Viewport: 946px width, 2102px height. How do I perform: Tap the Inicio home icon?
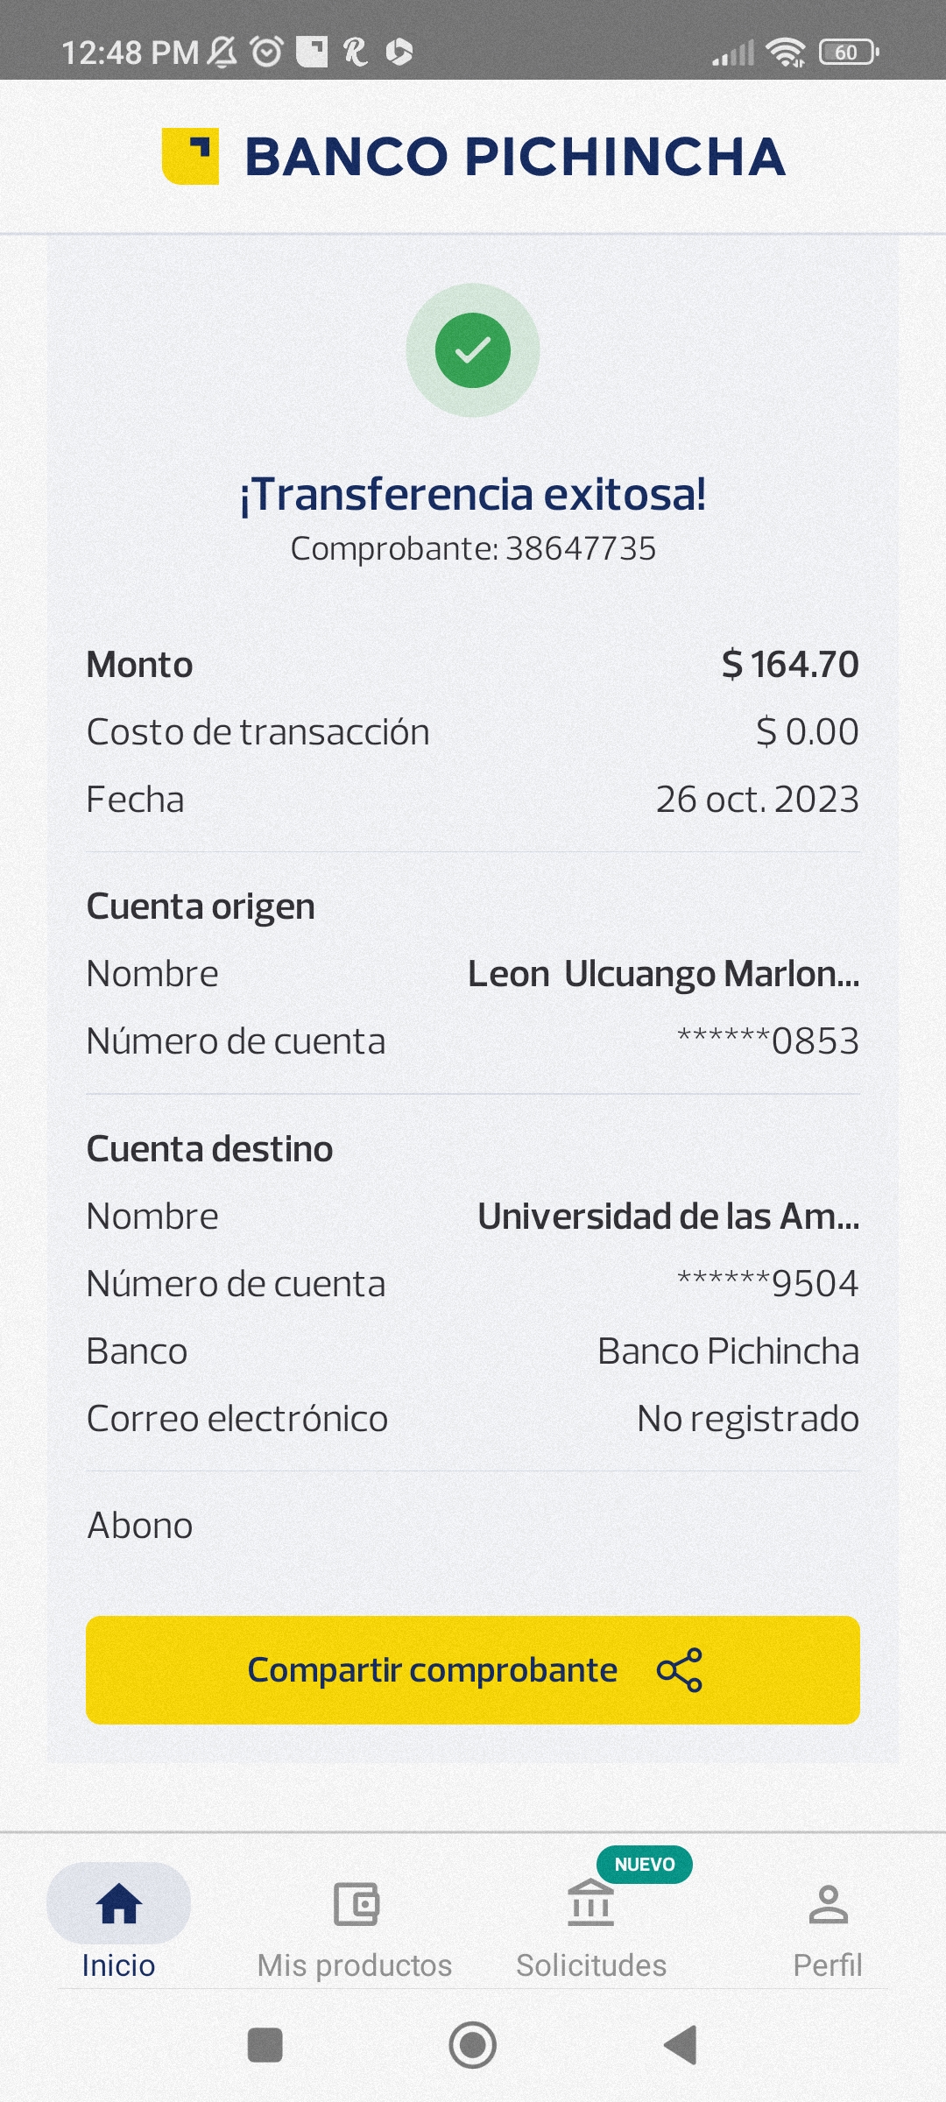[x=119, y=1904]
